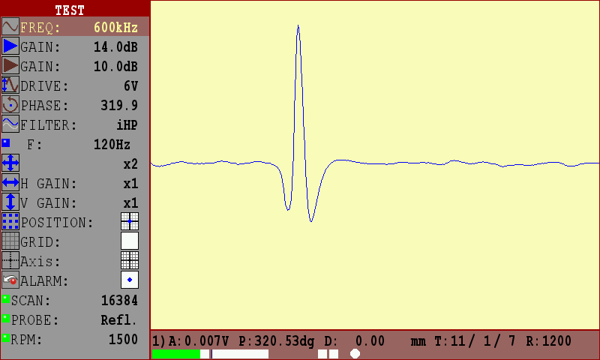Change the 600kHz frequency value
This screenshot has width=600, height=360.
tap(115, 28)
